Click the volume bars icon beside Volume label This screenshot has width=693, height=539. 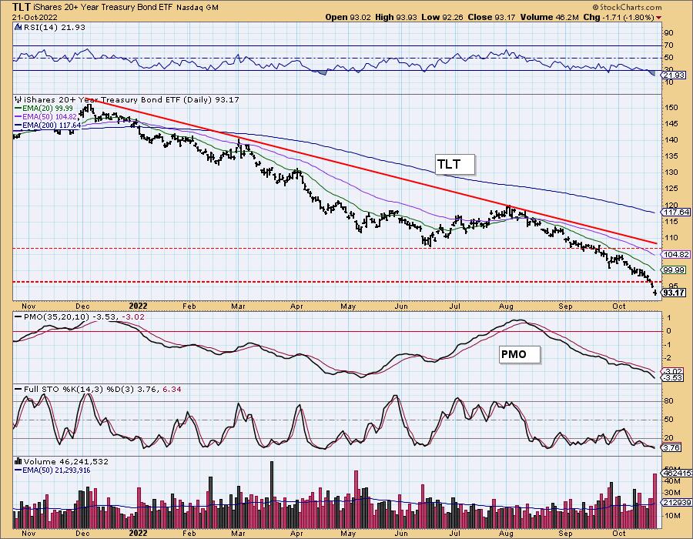pyautogui.click(x=18, y=461)
